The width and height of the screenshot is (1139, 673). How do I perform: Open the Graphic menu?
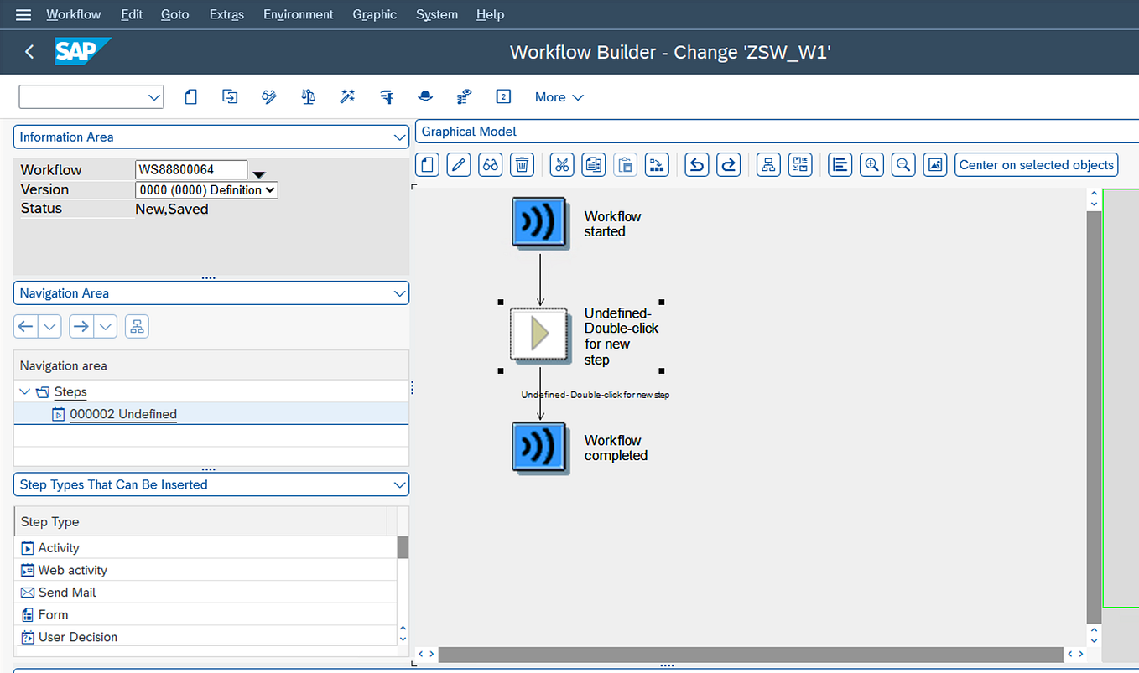[x=375, y=14]
